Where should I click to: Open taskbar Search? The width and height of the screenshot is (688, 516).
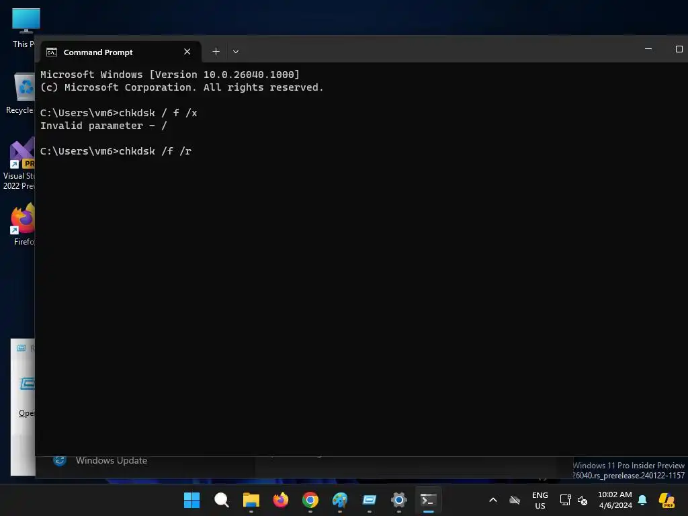click(x=221, y=500)
